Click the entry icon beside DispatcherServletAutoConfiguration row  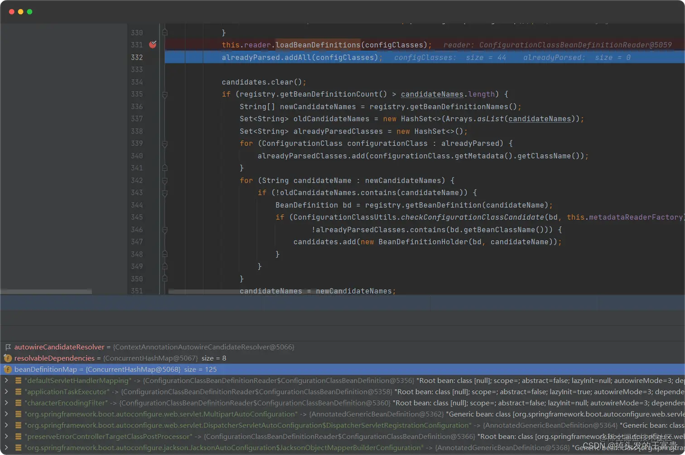(x=19, y=425)
